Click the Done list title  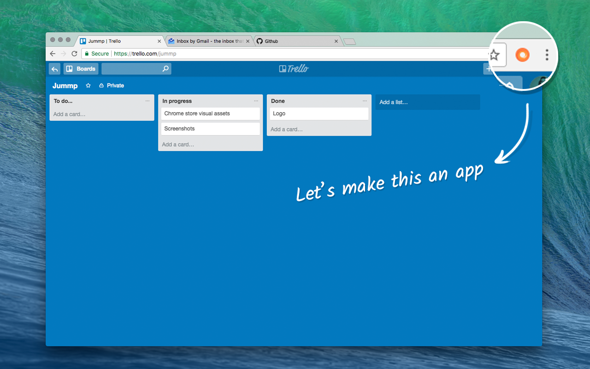pos(278,101)
